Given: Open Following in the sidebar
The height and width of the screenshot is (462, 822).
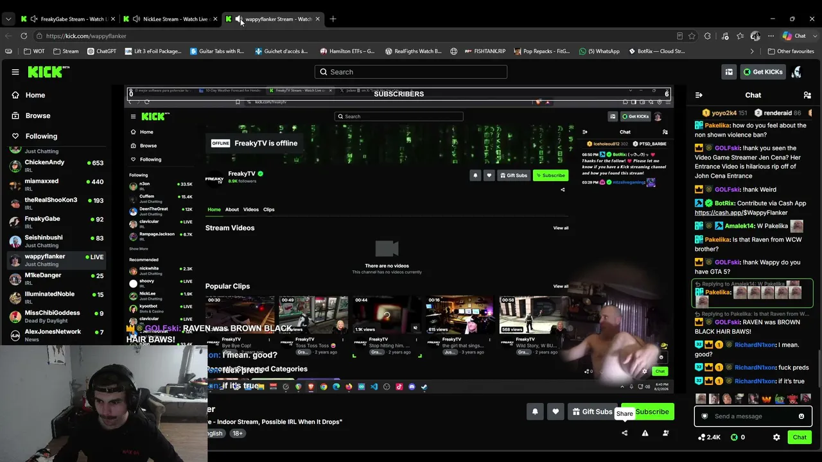Looking at the screenshot, I should tap(35, 136).
